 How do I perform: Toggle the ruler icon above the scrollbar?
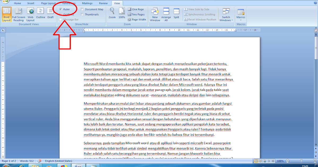tap(316, 30)
